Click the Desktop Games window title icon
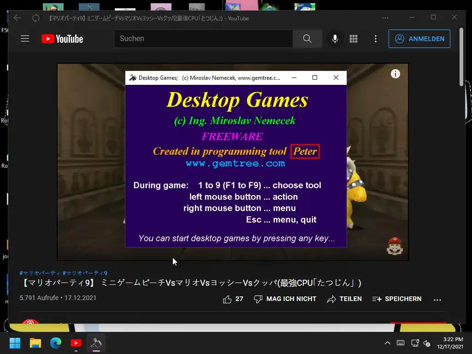 coord(132,77)
